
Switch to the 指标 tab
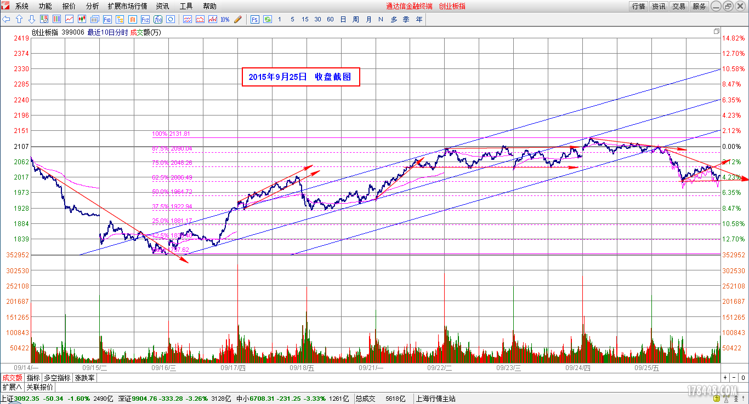[33, 378]
